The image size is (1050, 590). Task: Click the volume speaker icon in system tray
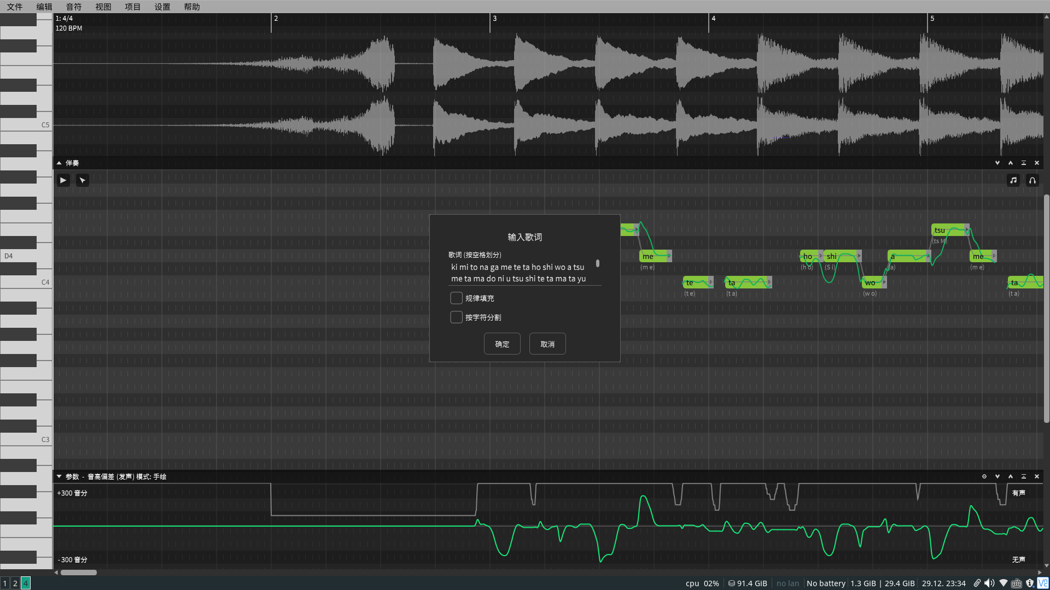click(x=989, y=583)
